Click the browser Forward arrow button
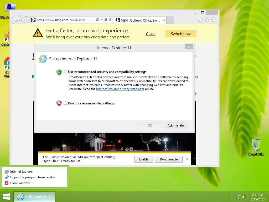This screenshot has width=269, height=202. click(26, 20)
